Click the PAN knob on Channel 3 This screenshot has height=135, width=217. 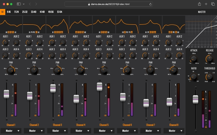click(x=57, y=70)
